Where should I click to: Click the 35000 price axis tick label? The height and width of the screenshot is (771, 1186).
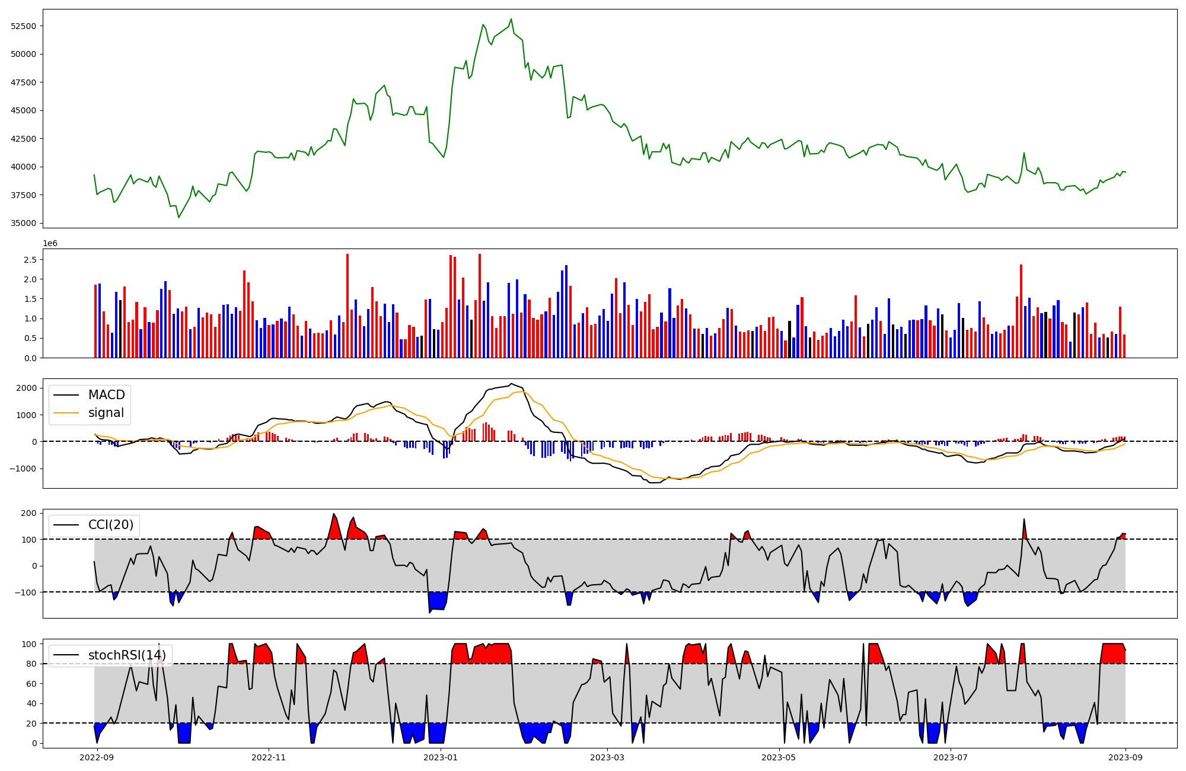[24, 224]
